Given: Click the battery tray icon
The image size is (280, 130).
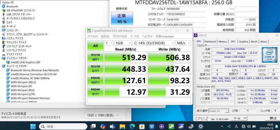Looking at the screenshot, I should click(x=254, y=127).
